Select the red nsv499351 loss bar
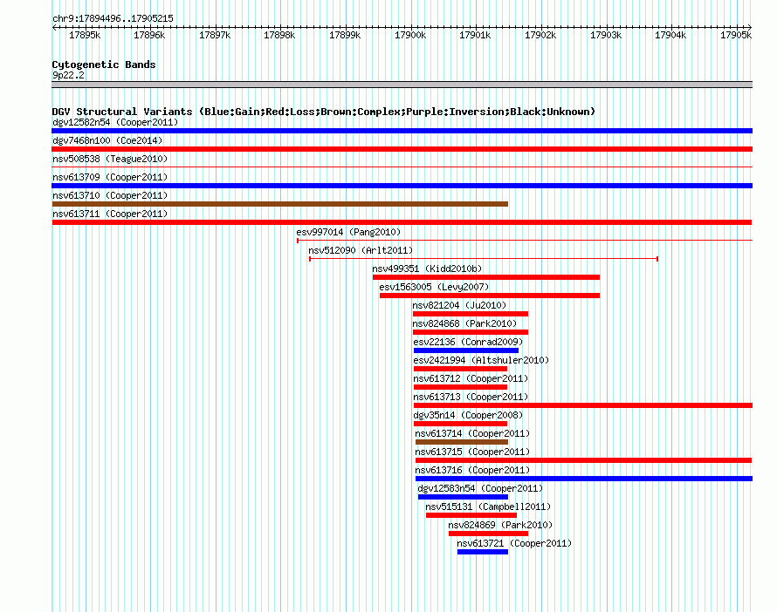 coord(486,277)
